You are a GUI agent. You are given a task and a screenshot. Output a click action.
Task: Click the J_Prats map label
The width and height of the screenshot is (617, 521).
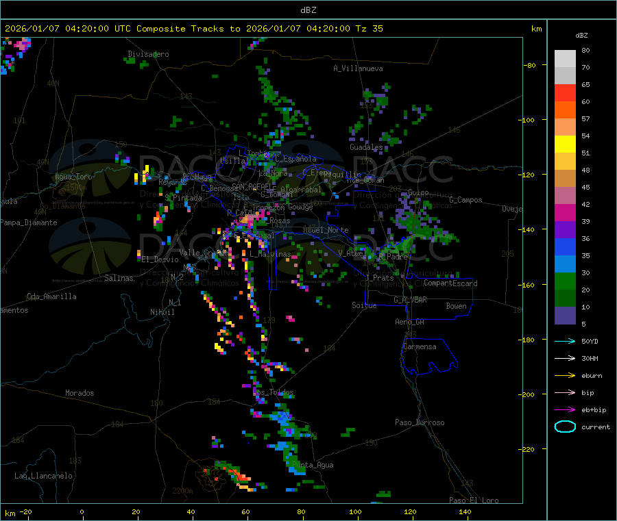pyautogui.click(x=380, y=278)
